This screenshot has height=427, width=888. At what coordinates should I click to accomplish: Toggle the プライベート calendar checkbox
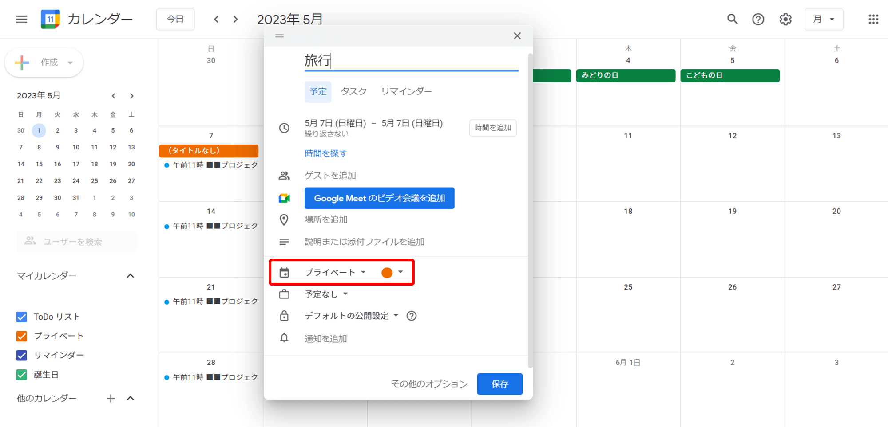[22, 336]
